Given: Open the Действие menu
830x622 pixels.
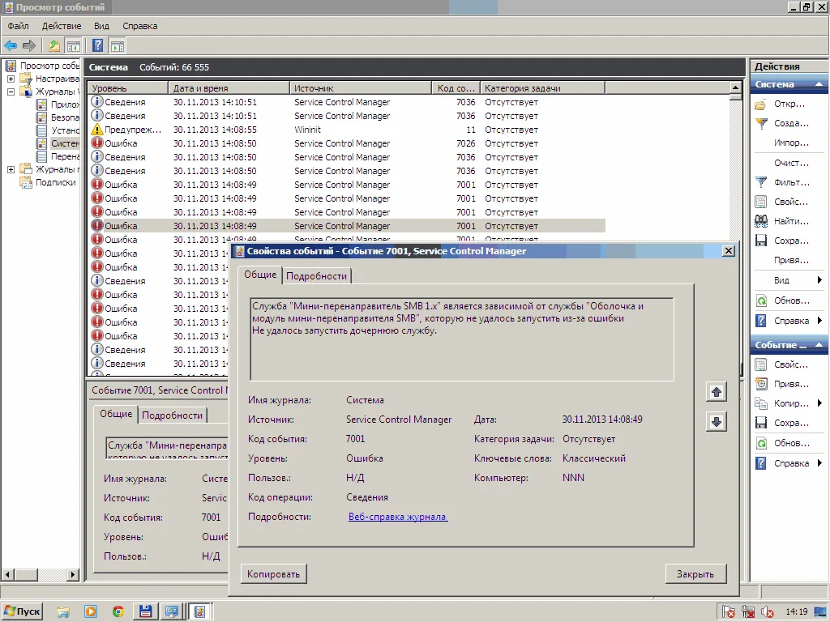Looking at the screenshot, I should click(61, 26).
